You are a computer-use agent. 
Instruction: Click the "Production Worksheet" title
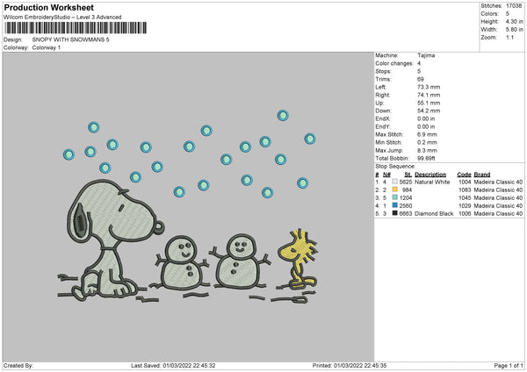(49, 7)
